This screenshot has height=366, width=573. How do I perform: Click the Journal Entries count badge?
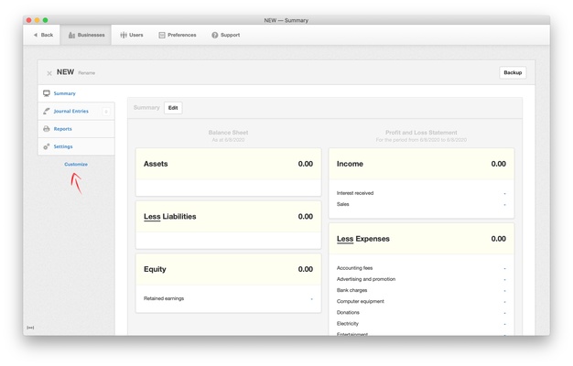pos(106,112)
